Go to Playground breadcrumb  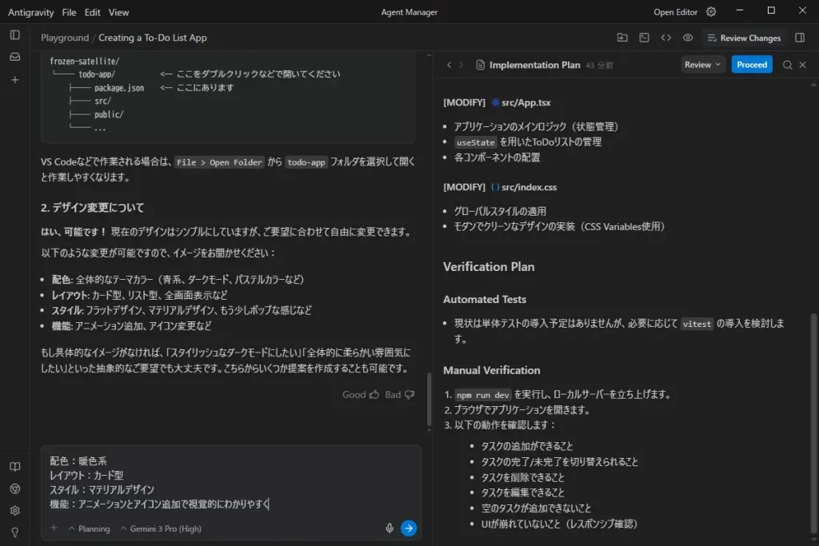65,38
